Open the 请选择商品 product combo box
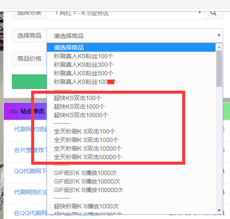This screenshot has width=230, height=219. pyautogui.click(x=135, y=36)
